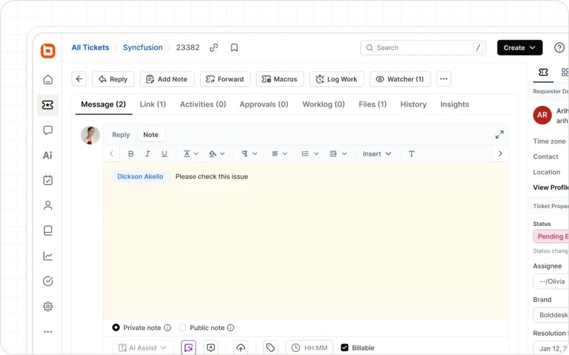This screenshot has height=355, width=569.
Task: Open the Insights tab
Action: [455, 104]
